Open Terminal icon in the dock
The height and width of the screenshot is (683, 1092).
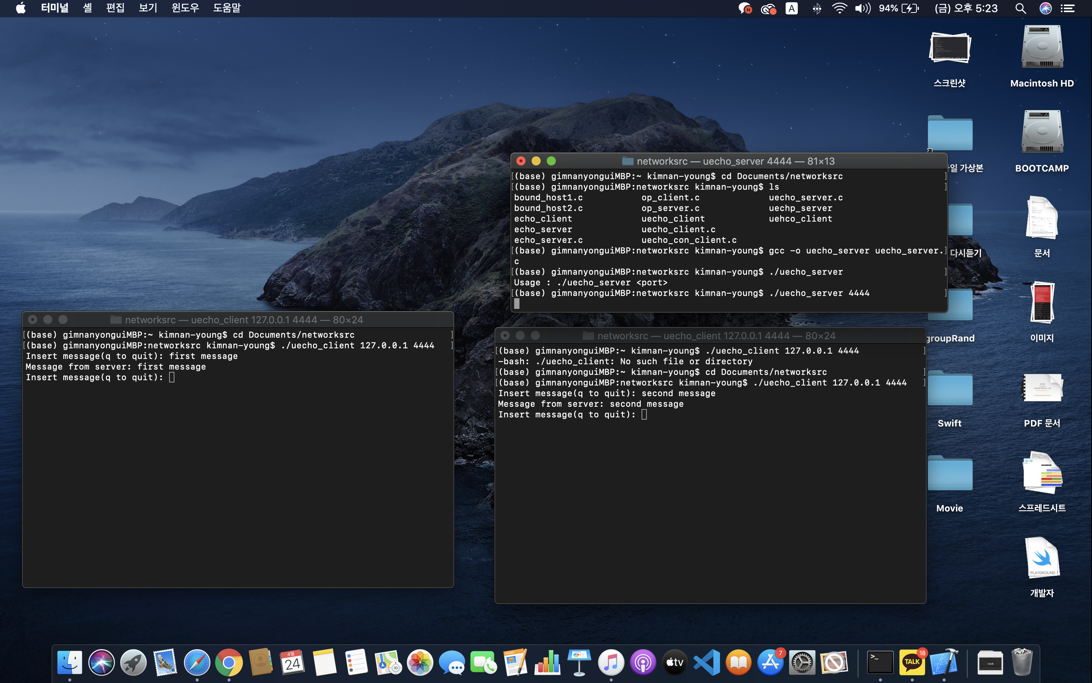[880, 663]
